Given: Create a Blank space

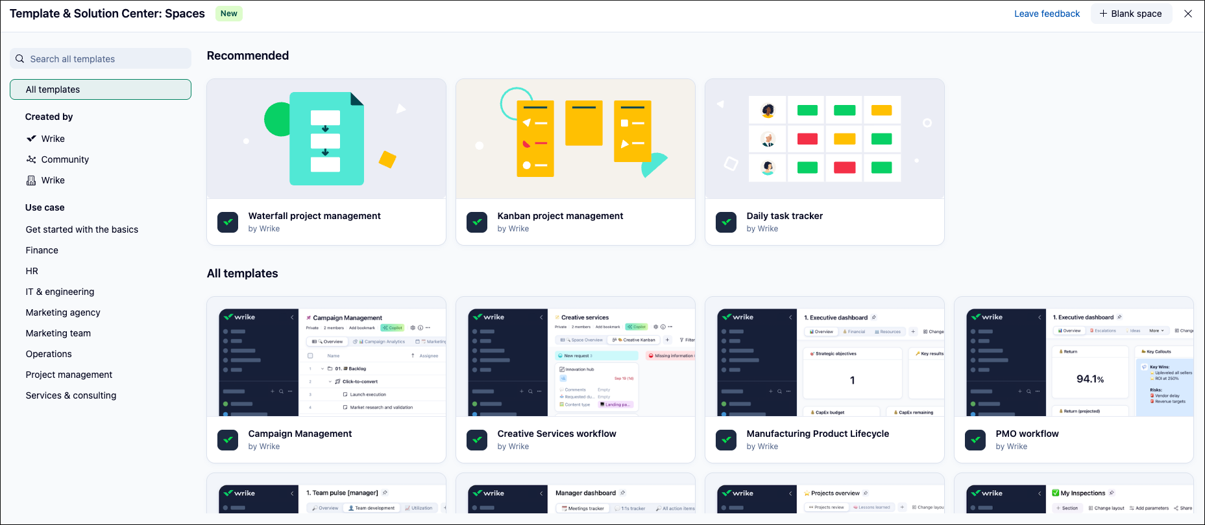Looking at the screenshot, I should pyautogui.click(x=1131, y=14).
